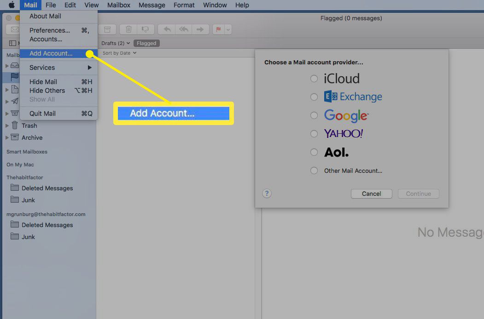This screenshot has width=484, height=319.
Task: Click the Smart Mailboxes section header
Action: point(27,152)
